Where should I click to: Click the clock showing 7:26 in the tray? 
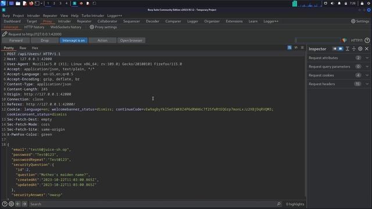coord(353,3)
